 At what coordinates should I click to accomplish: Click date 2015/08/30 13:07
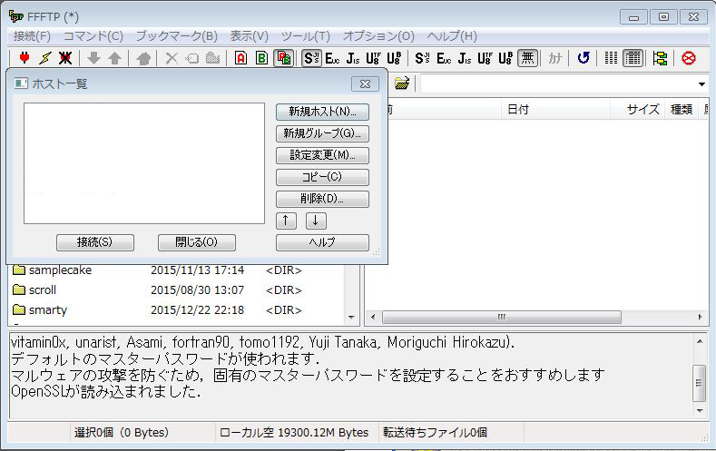tap(197, 290)
